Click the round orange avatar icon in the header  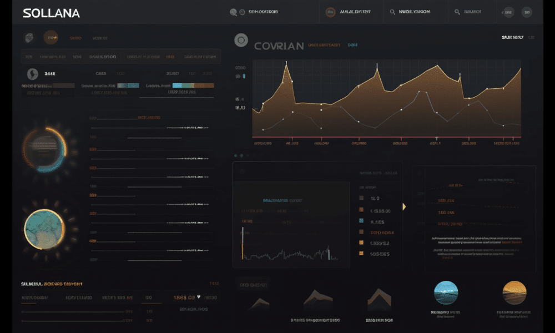tap(330, 12)
